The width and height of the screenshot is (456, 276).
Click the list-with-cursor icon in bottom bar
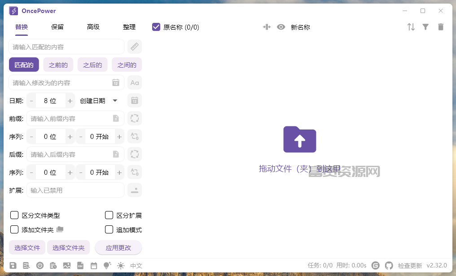[26, 266]
